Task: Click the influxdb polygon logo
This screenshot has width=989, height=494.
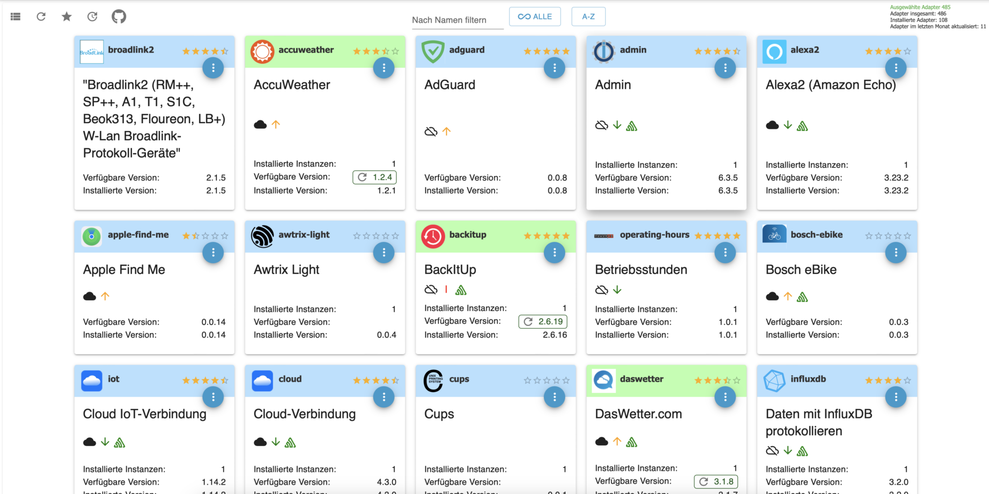Action: click(774, 381)
